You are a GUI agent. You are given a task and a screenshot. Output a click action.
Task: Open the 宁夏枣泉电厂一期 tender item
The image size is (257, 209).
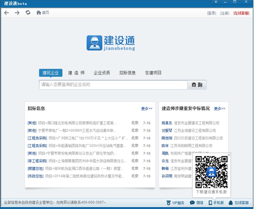pyautogui.click(x=77, y=130)
